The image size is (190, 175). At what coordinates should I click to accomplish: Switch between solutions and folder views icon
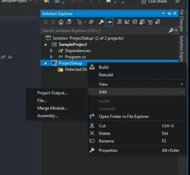click(x=69, y=22)
